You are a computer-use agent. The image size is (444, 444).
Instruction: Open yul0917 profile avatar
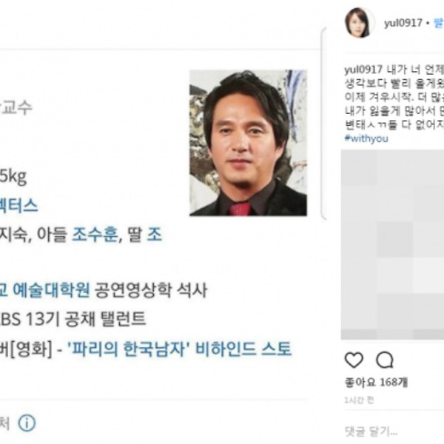point(358,23)
